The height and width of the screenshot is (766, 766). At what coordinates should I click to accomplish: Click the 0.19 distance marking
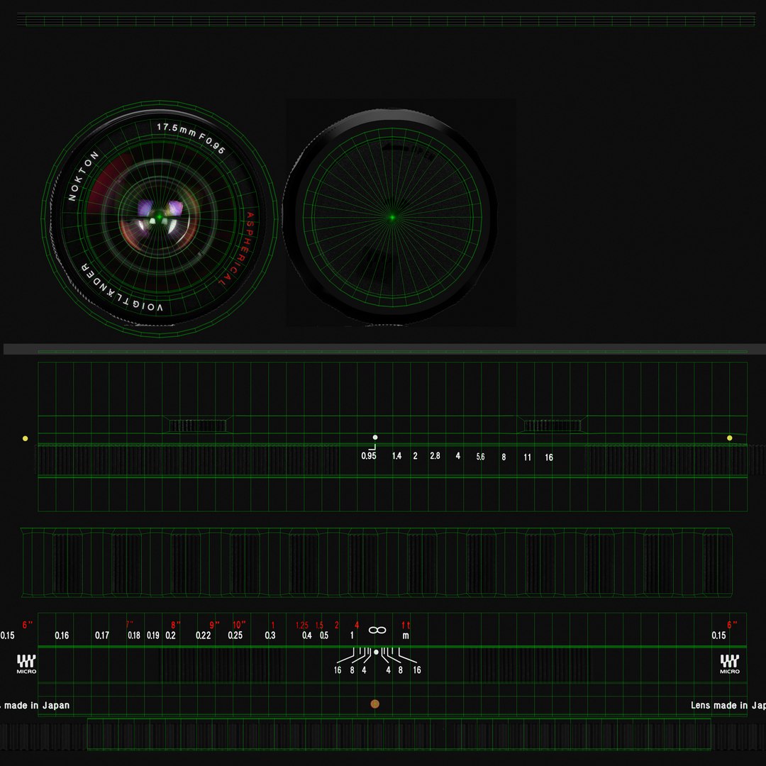click(x=153, y=635)
